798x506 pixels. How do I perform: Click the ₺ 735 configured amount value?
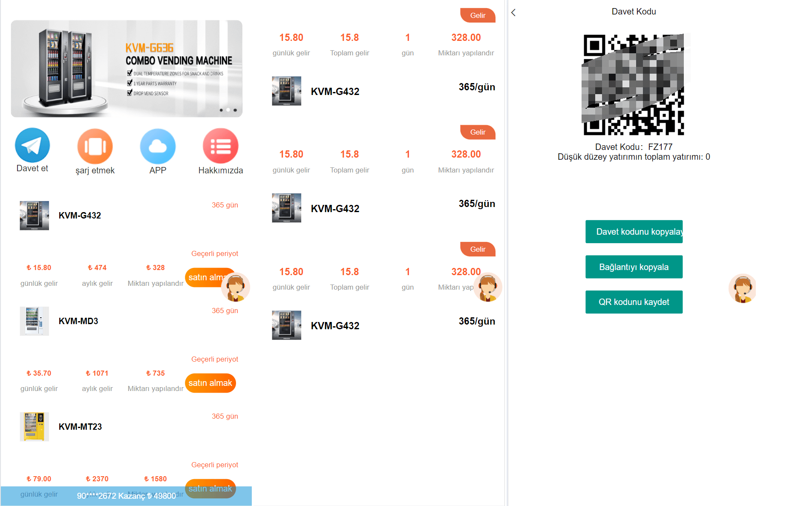click(x=156, y=373)
